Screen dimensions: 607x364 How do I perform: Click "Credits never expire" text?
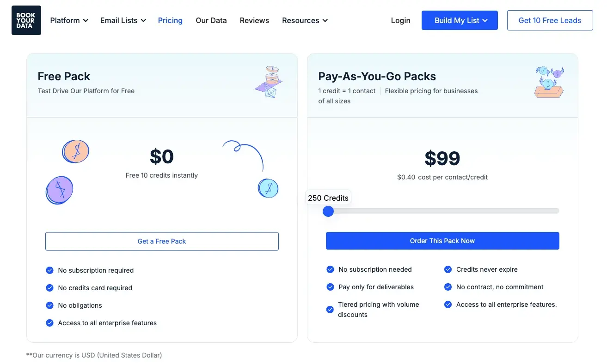point(487,269)
